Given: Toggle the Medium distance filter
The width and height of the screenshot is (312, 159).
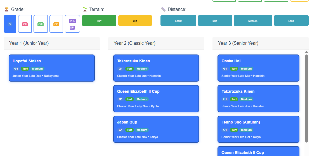Looking at the screenshot, I should (253, 20).
